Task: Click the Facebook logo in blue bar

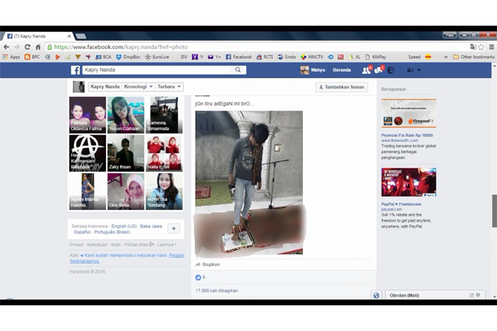Action: coord(75,70)
